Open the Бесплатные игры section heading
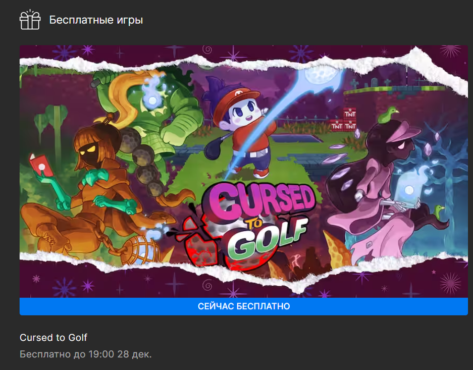473x370 pixels. coord(96,20)
